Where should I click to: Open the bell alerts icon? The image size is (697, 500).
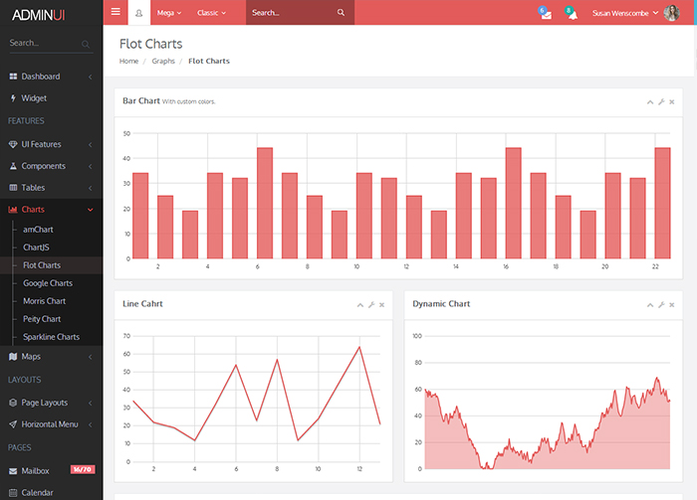click(x=571, y=13)
